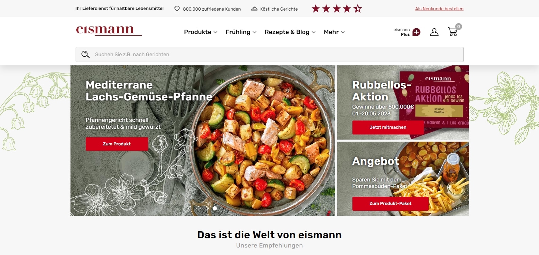Click the Zum Produkt button
This screenshot has height=255, width=539.
point(117,144)
